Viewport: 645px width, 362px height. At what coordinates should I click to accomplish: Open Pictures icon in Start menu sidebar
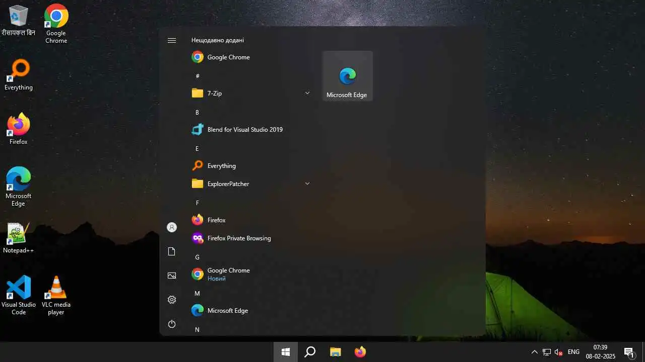click(x=172, y=276)
